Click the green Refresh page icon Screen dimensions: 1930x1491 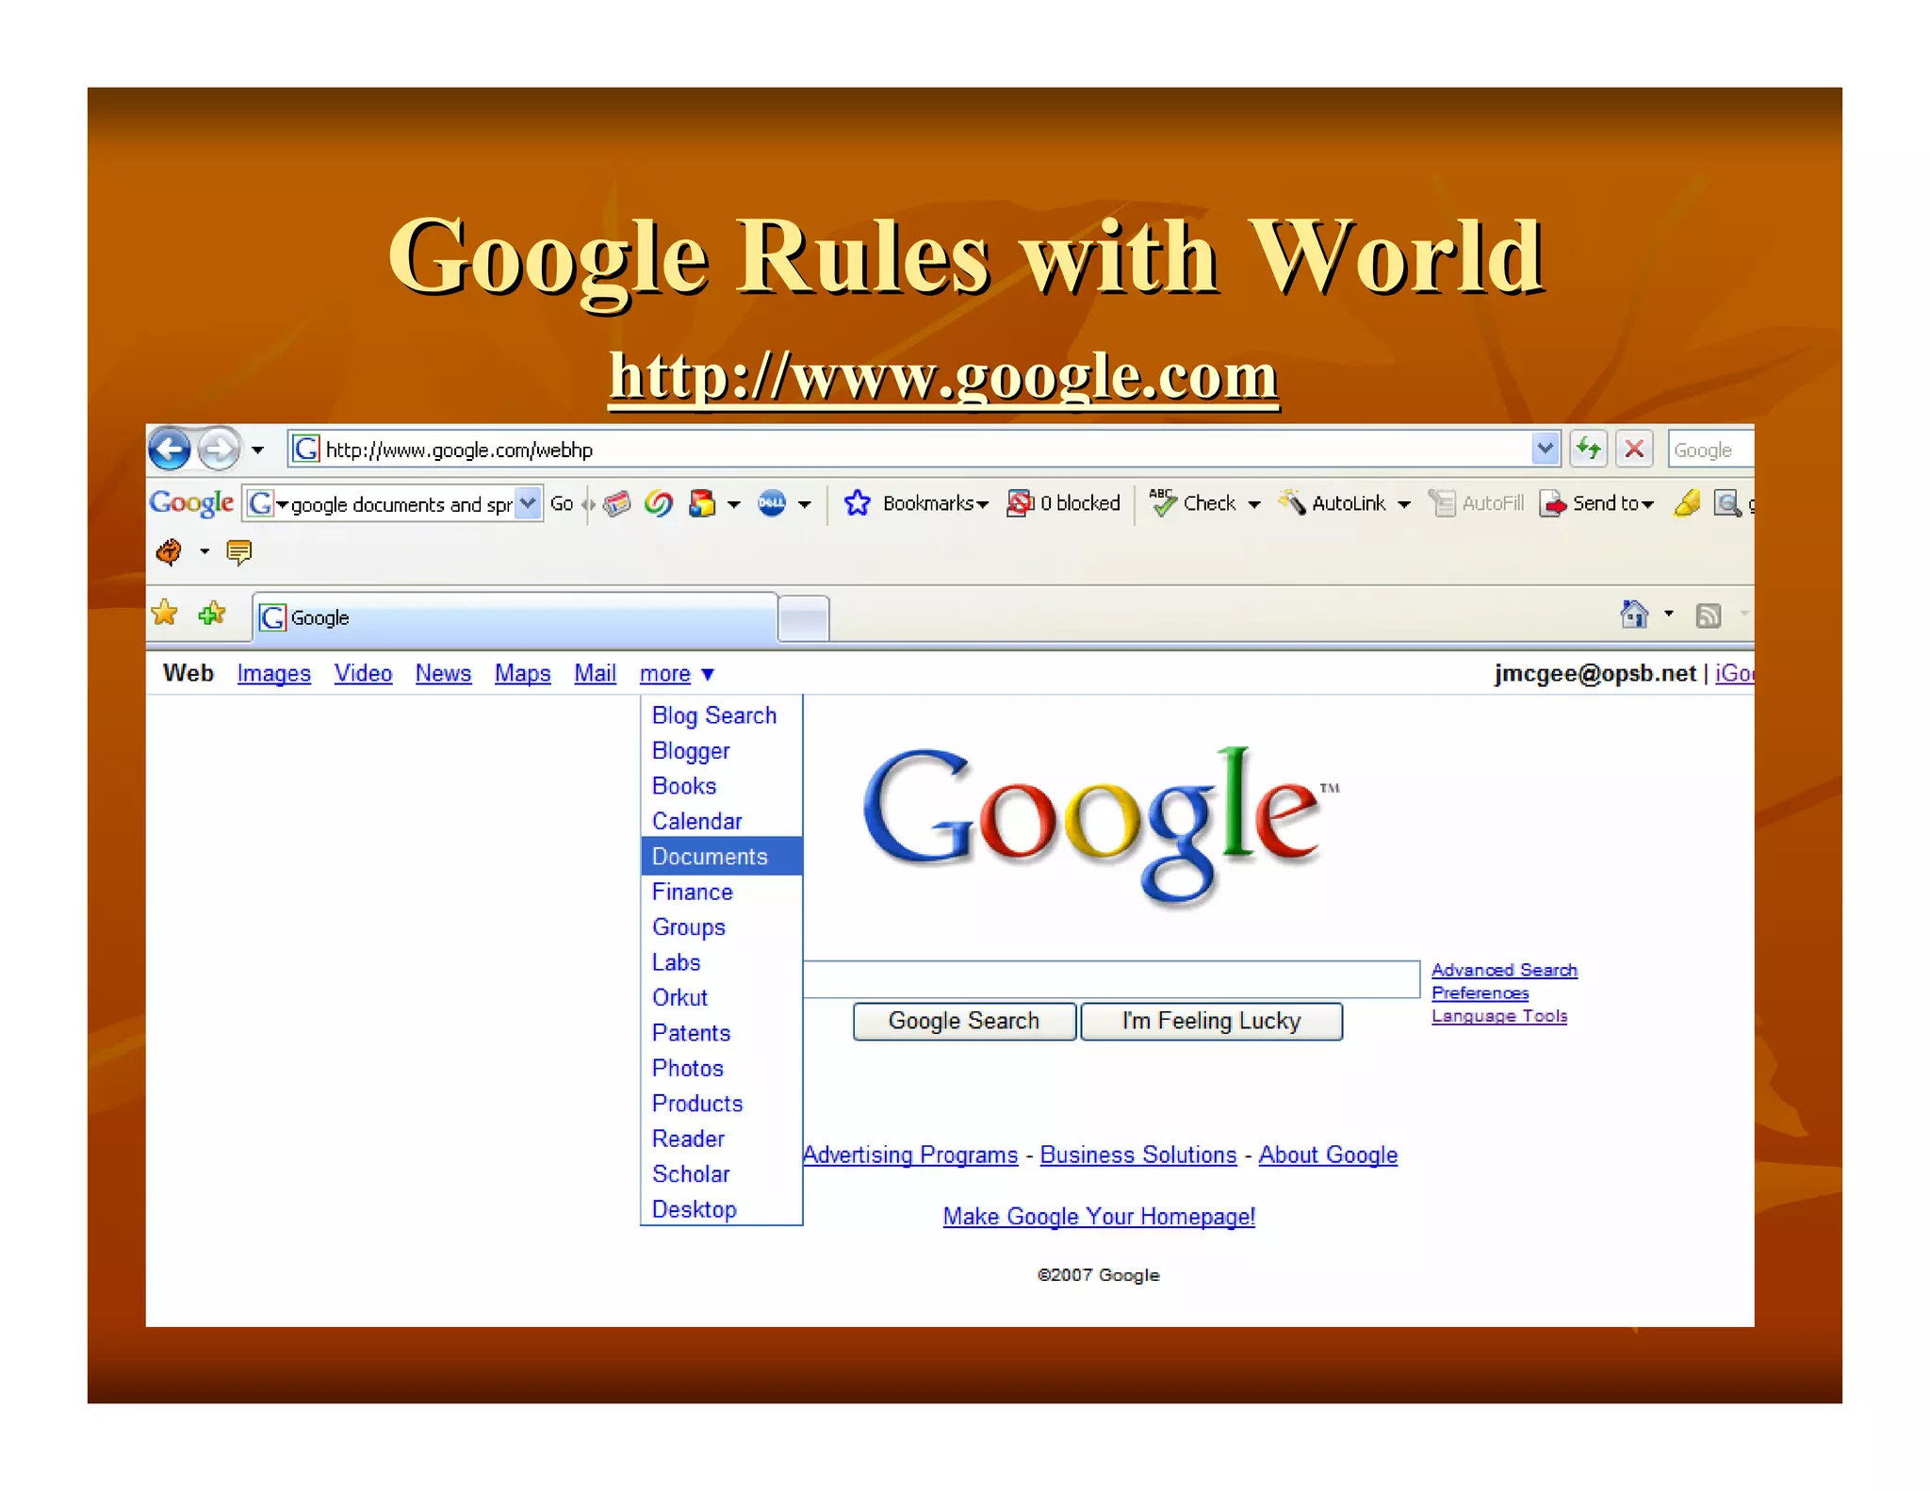(1589, 449)
